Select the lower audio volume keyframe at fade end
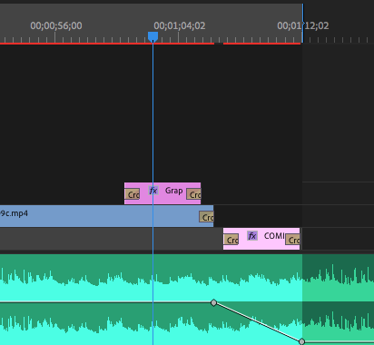Image resolution: width=374 pixels, height=345 pixels. click(x=301, y=341)
